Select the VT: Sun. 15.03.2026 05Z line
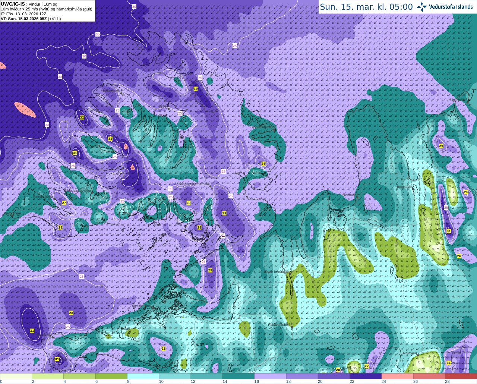The width and height of the screenshot is (477, 384). pyautogui.click(x=31, y=18)
